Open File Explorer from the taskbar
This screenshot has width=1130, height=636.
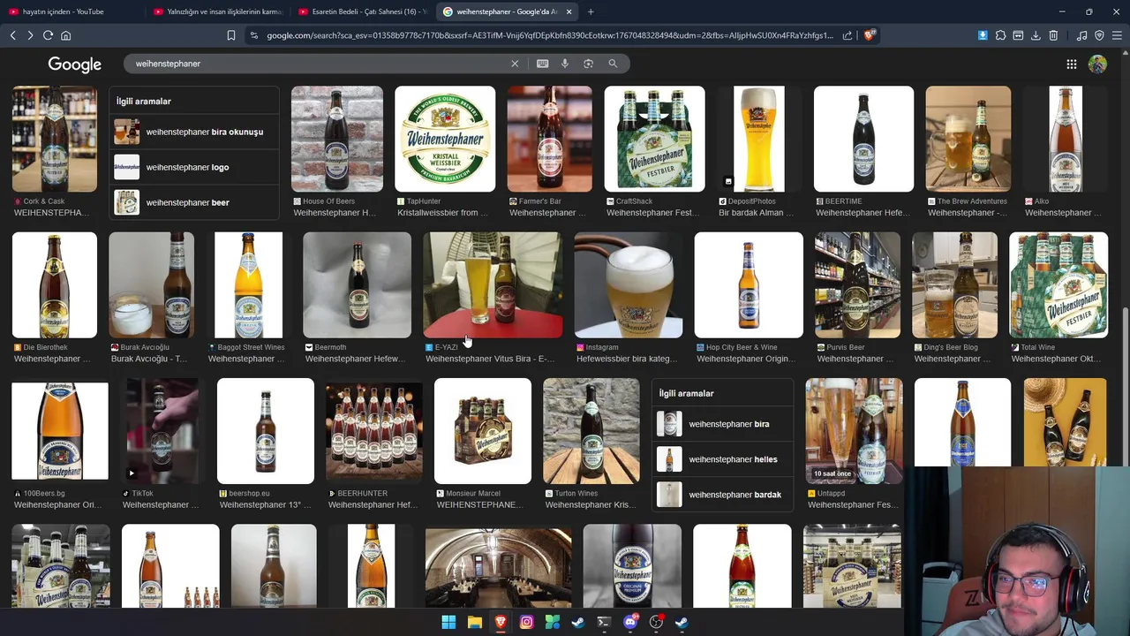point(475,622)
